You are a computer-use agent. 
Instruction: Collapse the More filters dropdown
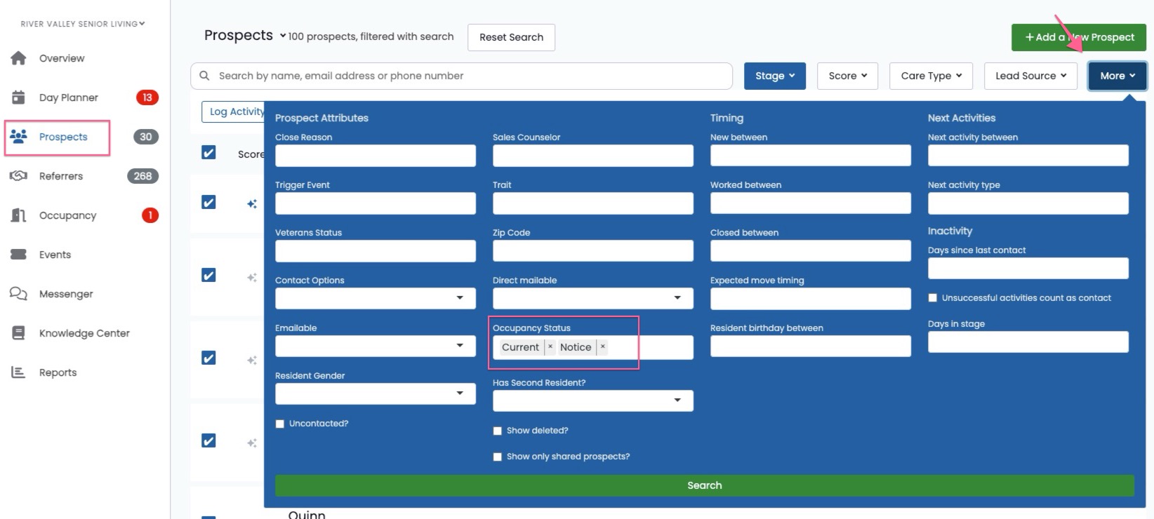point(1117,76)
